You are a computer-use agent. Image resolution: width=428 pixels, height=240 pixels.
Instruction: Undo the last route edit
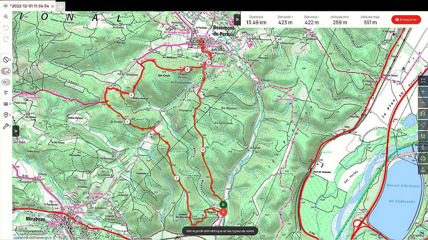(6, 27)
